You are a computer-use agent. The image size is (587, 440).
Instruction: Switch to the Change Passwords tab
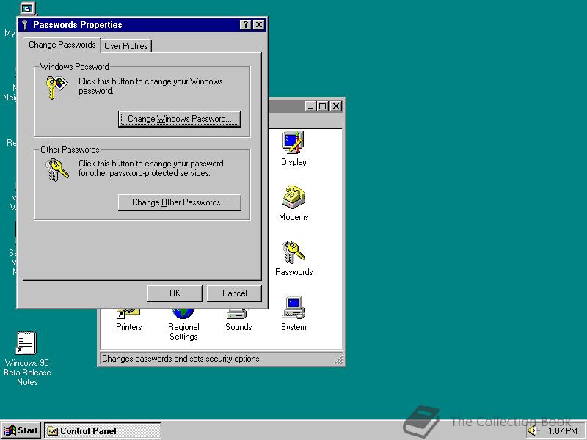(x=62, y=45)
